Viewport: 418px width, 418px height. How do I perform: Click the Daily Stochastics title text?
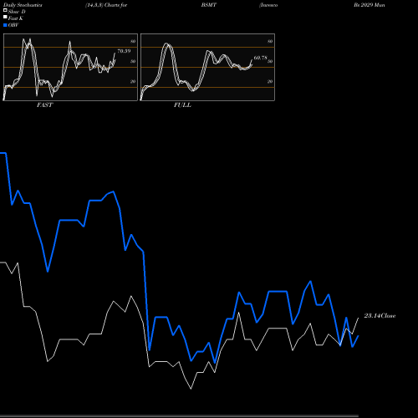click(23, 5)
